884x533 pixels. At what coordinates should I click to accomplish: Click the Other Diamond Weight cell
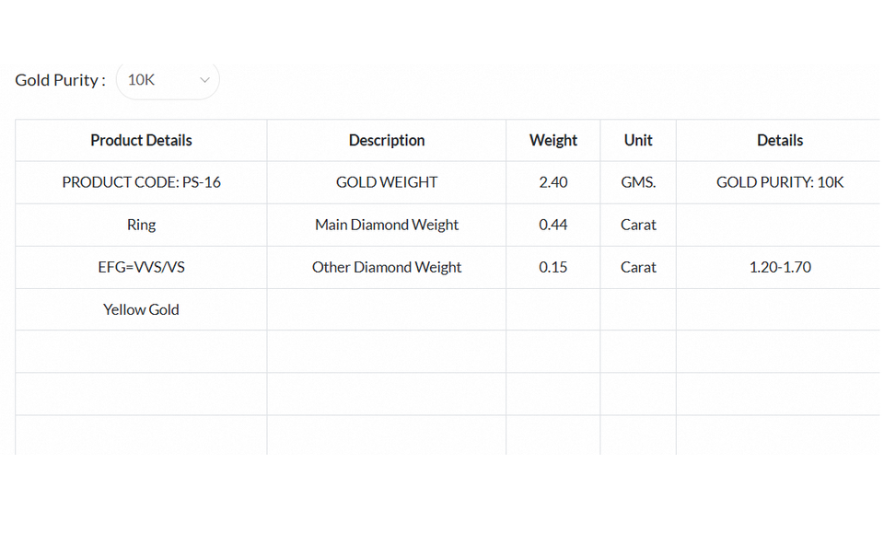click(x=387, y=267)
